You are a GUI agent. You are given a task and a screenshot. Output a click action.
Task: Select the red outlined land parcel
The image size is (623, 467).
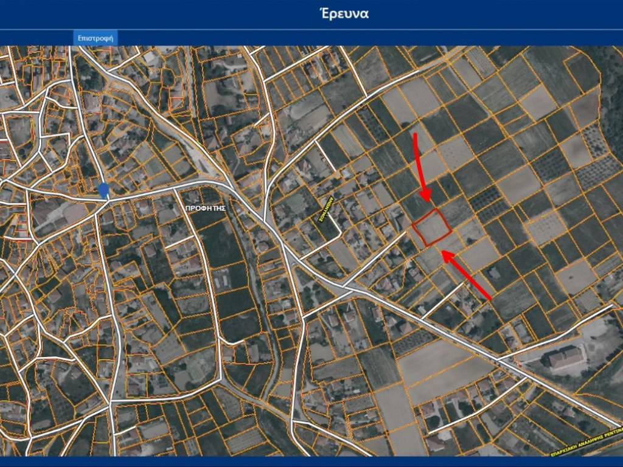[x=431, y=227]
